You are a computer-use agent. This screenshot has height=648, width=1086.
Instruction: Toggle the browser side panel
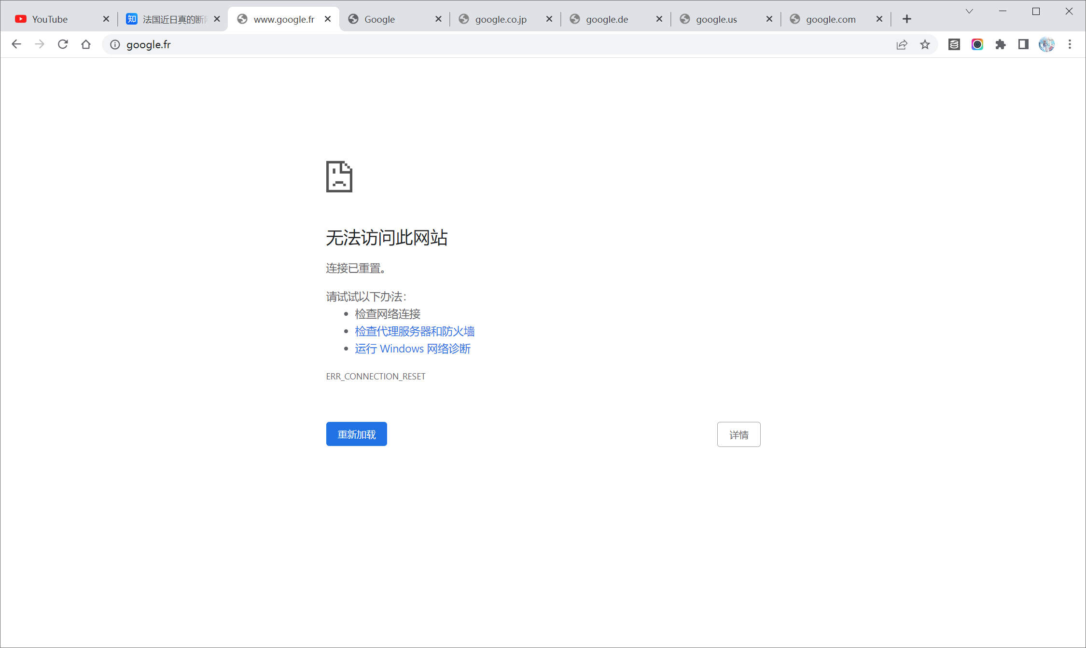[1023, 45]
